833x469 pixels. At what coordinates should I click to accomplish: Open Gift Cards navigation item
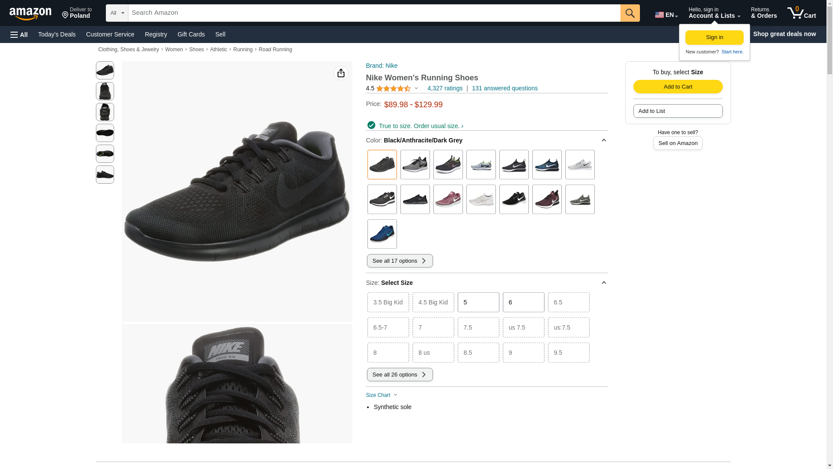[191, 34]
